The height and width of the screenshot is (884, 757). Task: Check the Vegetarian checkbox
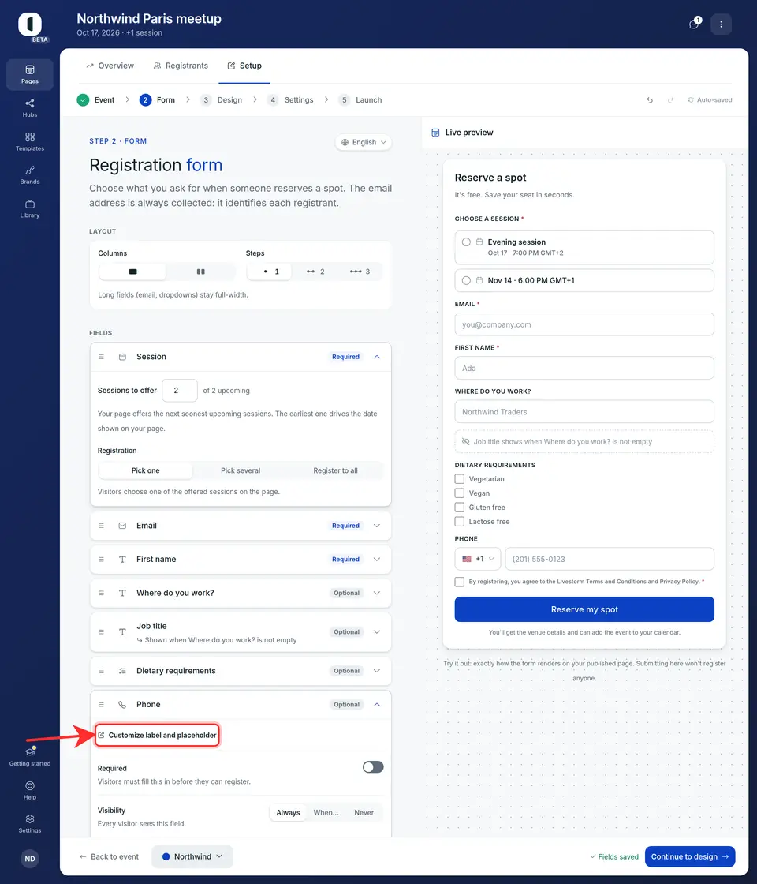point(460,478)
